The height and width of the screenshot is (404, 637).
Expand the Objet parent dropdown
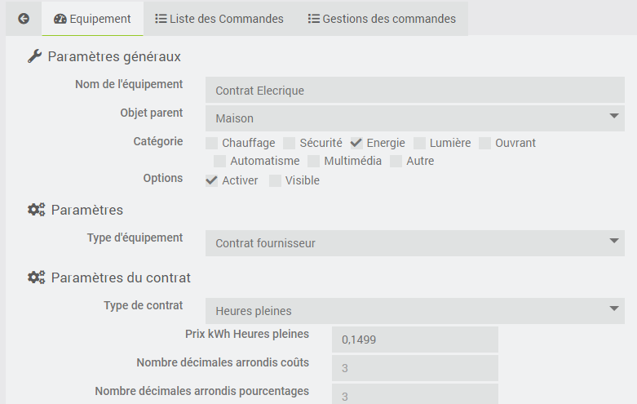[415, 118]
